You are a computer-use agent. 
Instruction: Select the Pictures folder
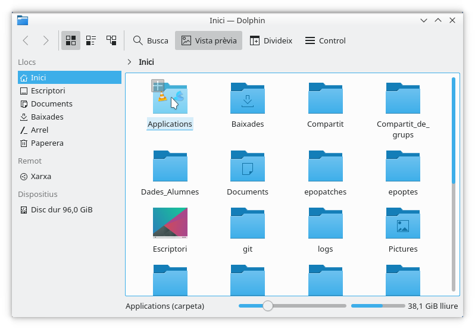pyautogui.click(x=403, y=223)
